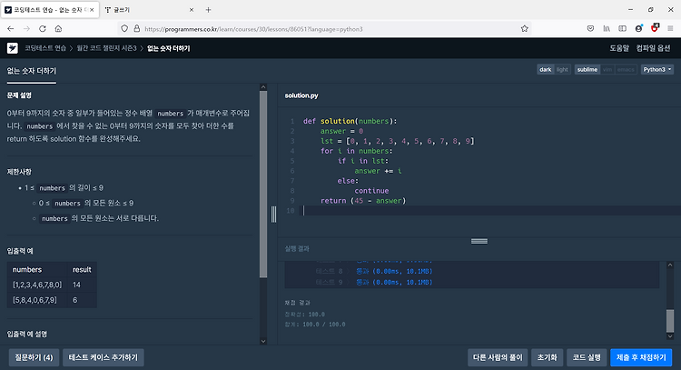Switch editor theme to dark
681x370 pixels.
coord(546,70)
